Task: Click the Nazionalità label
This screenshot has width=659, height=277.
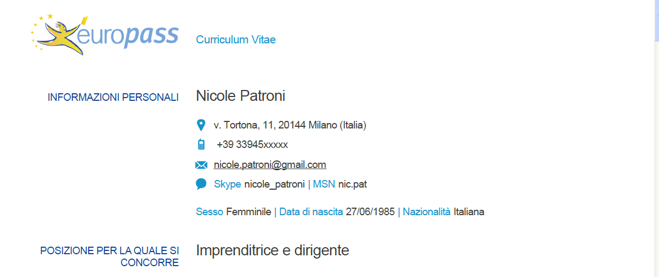Action: point(426,212)
